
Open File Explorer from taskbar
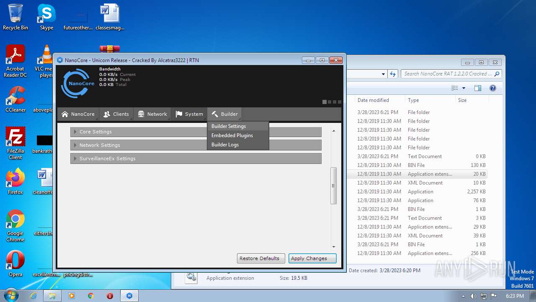tap(52, 296)
